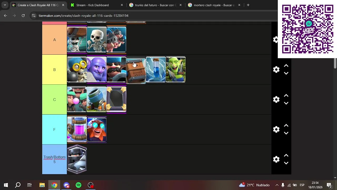Select the Elixir Collector card in tier F
This screenshot has width=337, height=190.
coord(77,130)
